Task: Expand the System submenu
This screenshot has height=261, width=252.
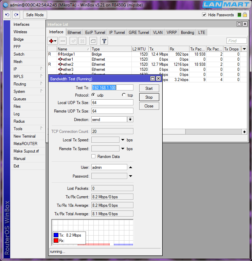Action: 41,91
